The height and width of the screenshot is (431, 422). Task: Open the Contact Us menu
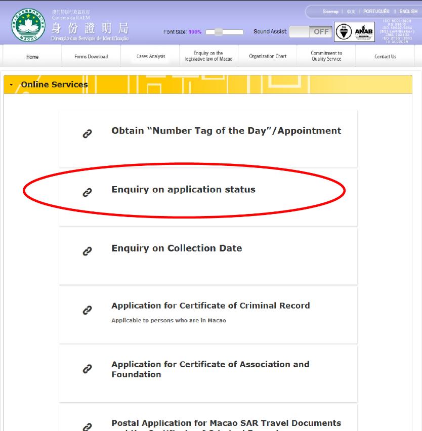(385, 56)
